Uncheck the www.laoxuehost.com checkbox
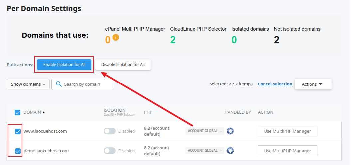 point(18,132)
